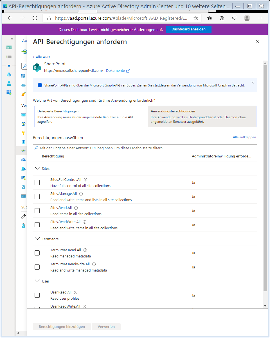Check the TermStore.ReadWrite.All permission box
This screenshot has height=338, width=270.
point(37,267)
